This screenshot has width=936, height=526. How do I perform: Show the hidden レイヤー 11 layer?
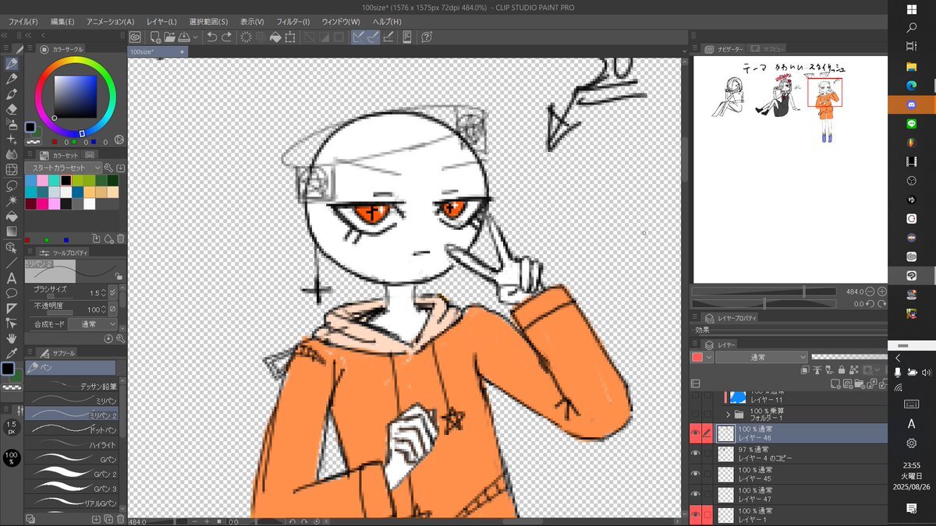pos(696,395)
